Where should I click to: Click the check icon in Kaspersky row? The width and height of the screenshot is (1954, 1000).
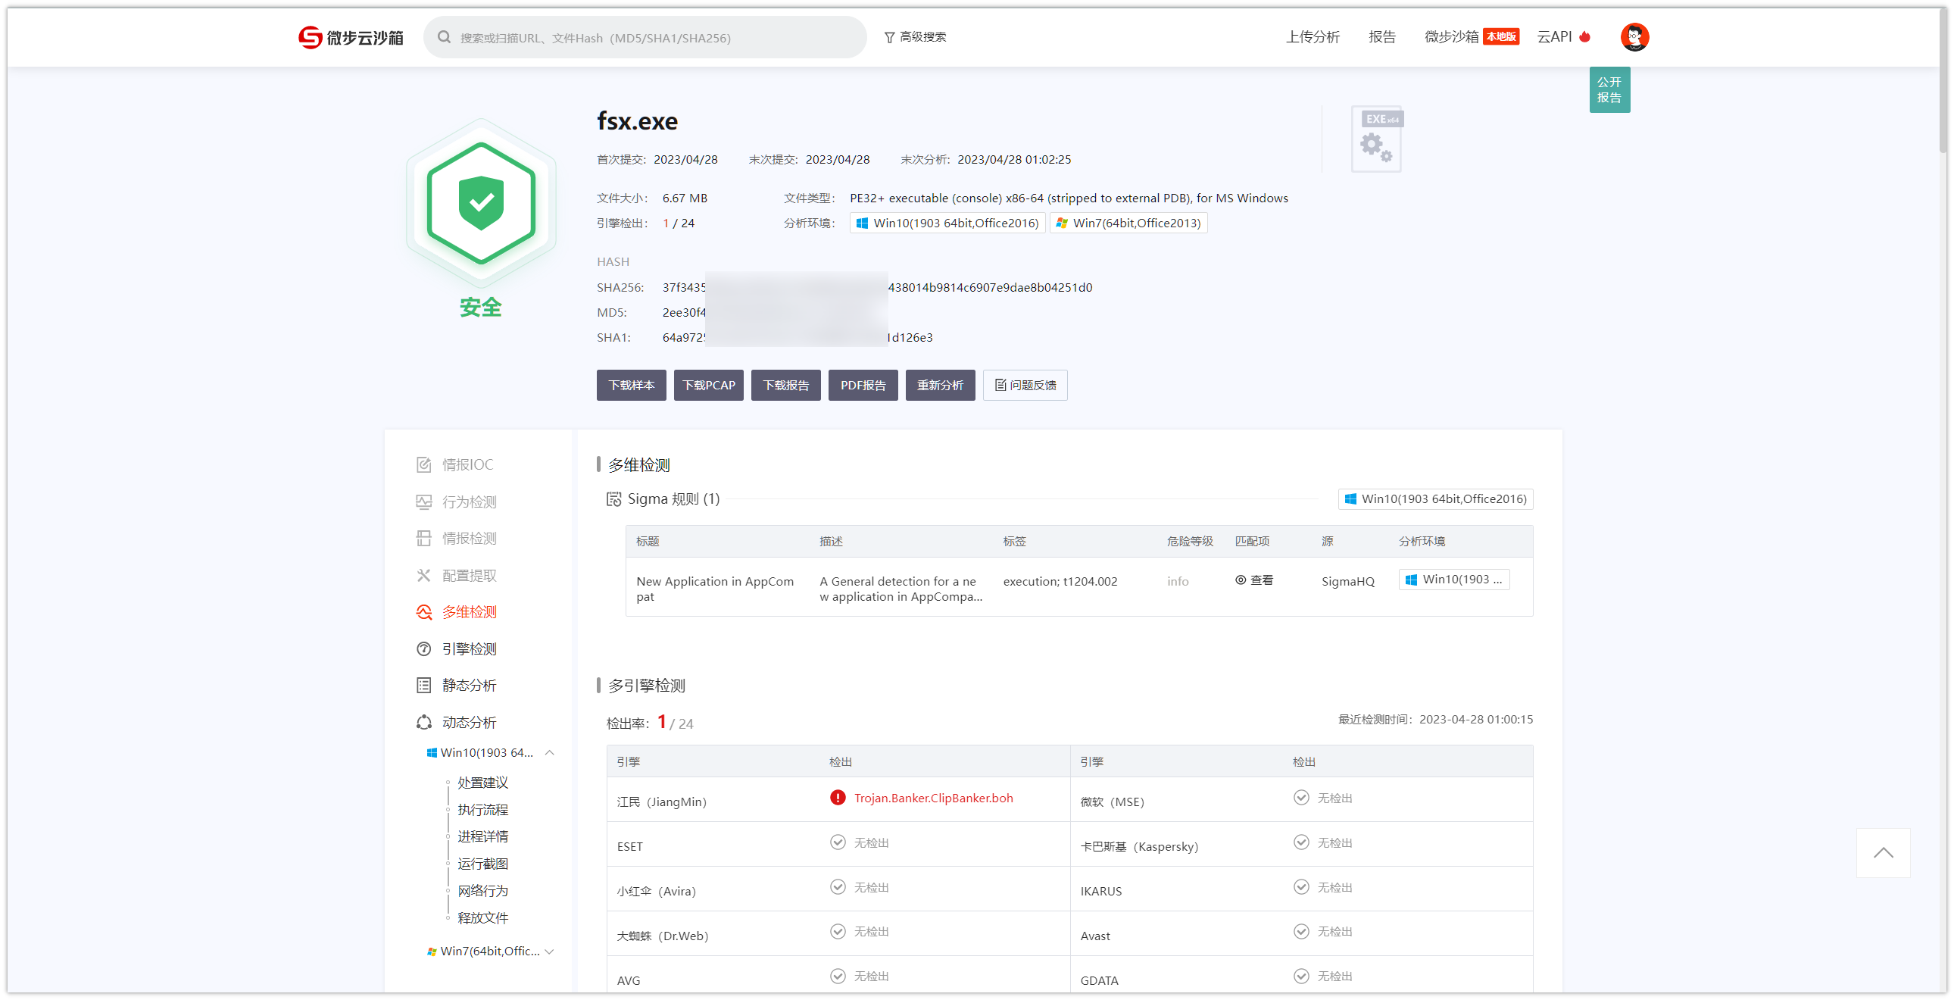(x=1301, y=842)
